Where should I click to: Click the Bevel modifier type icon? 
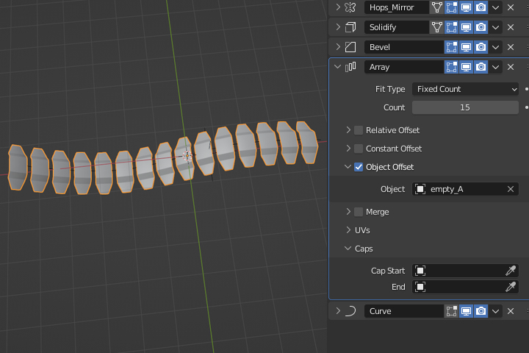click(x=350, y=47)
